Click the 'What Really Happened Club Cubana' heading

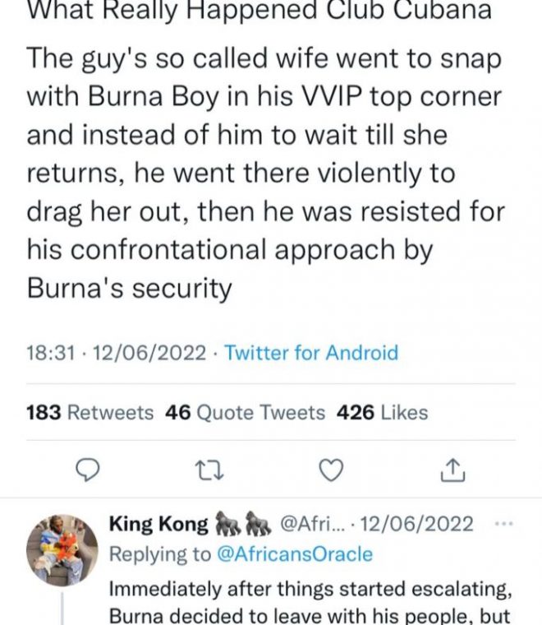tap(259, 10)
